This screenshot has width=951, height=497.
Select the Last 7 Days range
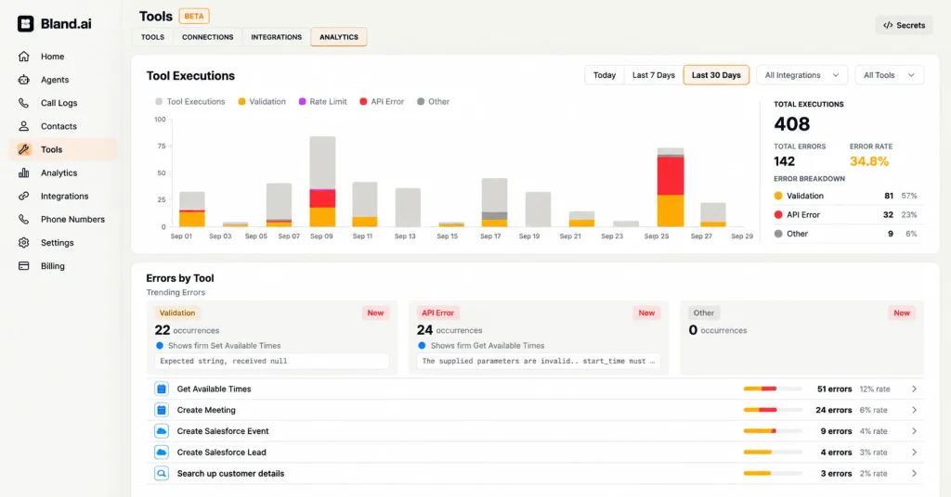(x=653, y=75)
